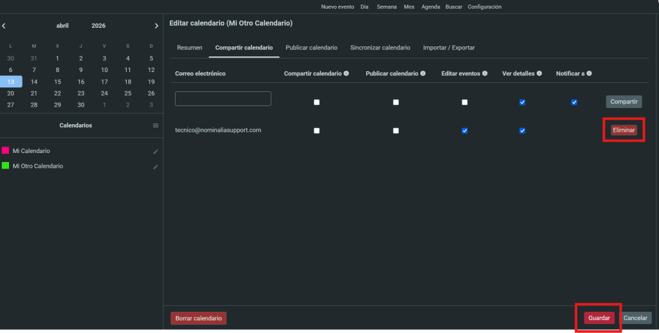The height and width of the screenshot is (333, 659).
Task: Click the Correo electrónico input field
Action: [223, 98]
